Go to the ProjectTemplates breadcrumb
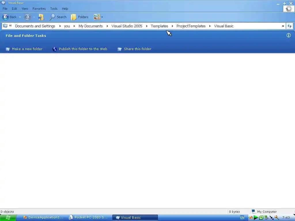Viewport: 295px width, 221px height. coord(191,26)
